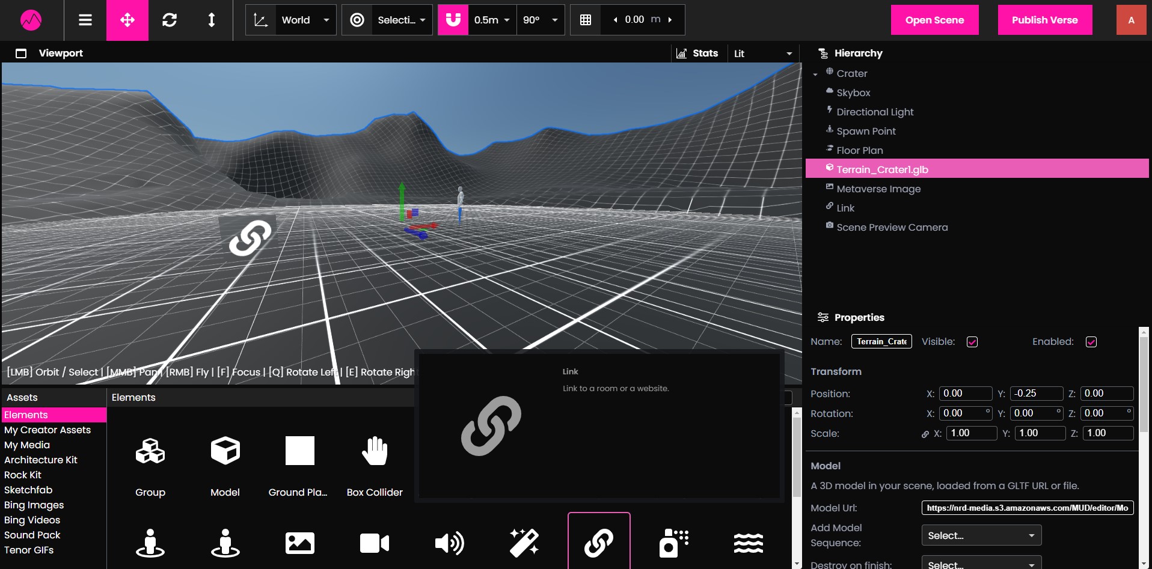Viewport: 1152px width, 569px height.
Task: Click the Model Url field
Action: click(1028, 508)
